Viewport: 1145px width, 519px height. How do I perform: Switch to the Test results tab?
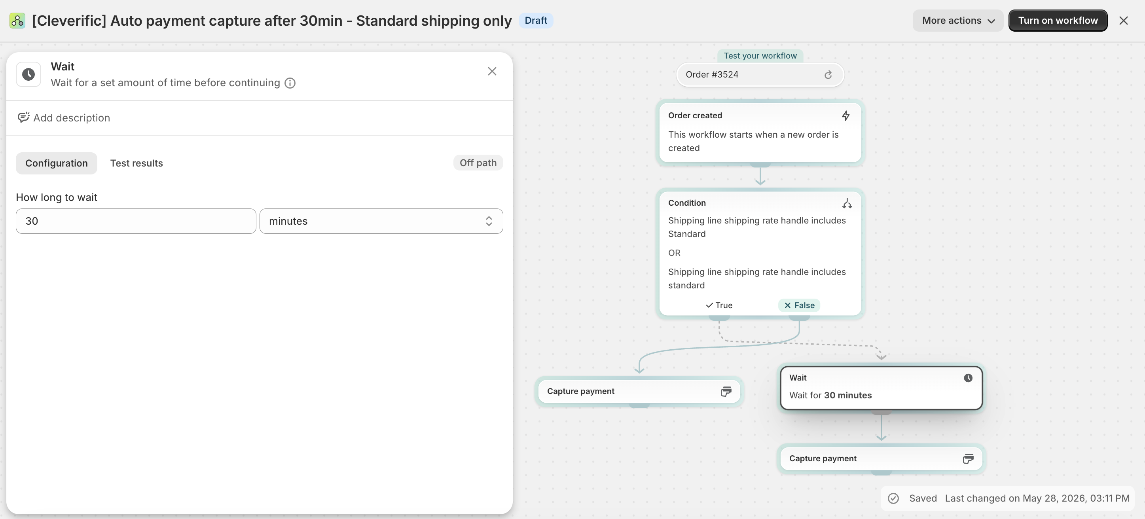pyautogui.click(x=136, y=163)
